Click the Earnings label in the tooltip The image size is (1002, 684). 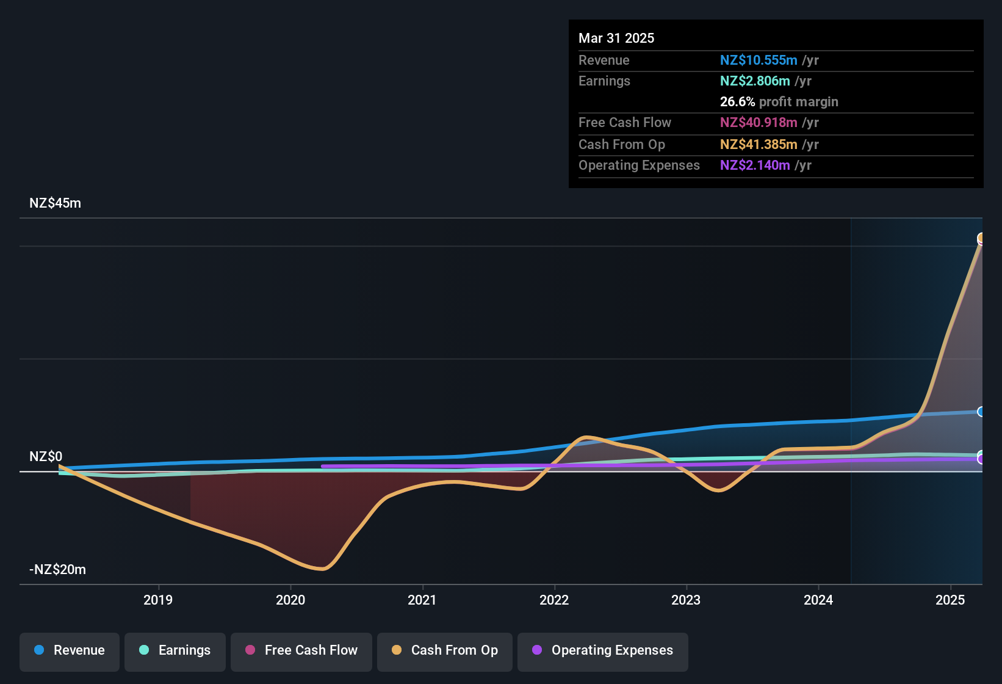tap(604, 81)
